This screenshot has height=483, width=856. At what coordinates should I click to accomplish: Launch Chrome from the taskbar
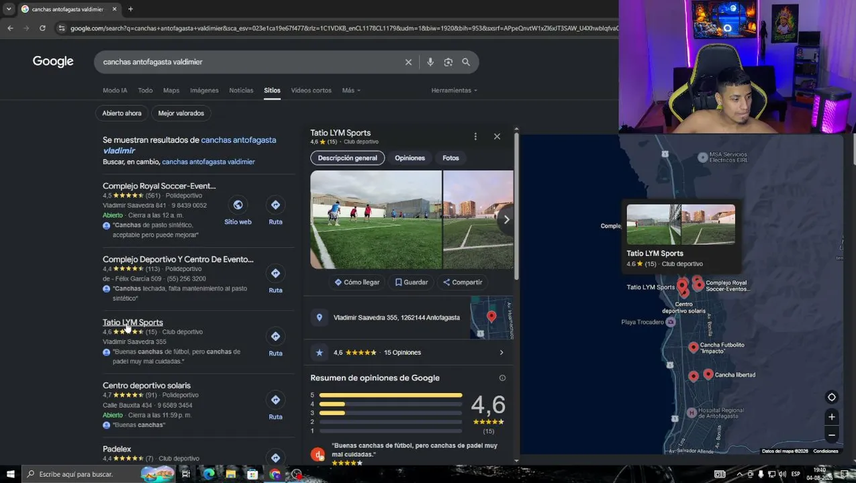click(275, 474)
